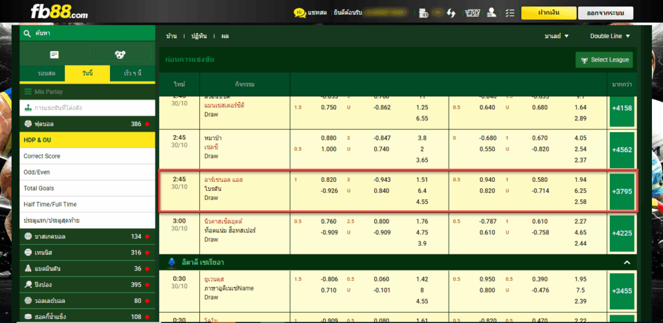
Task: Select the Half Time/Full Time market
Action: [x=87, y=204]
